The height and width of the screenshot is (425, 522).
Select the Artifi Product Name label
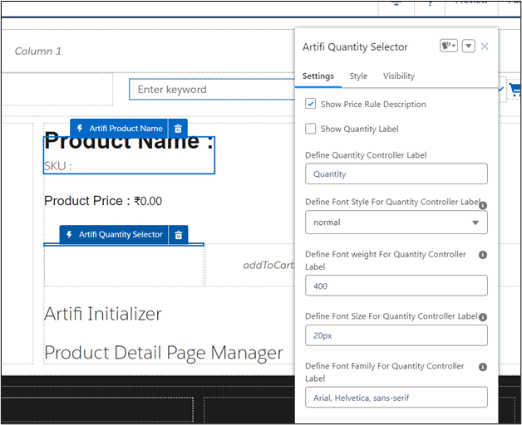(x=126, y=129)
